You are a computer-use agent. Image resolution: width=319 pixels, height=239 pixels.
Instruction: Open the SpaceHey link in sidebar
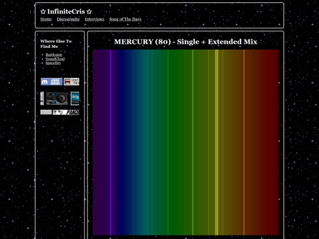tap(53, 63)
